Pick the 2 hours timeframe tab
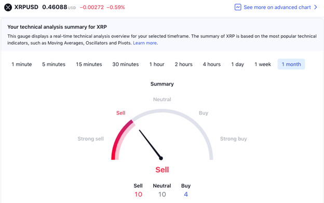This screenshot has width=324, height=203. coord(183,64)
